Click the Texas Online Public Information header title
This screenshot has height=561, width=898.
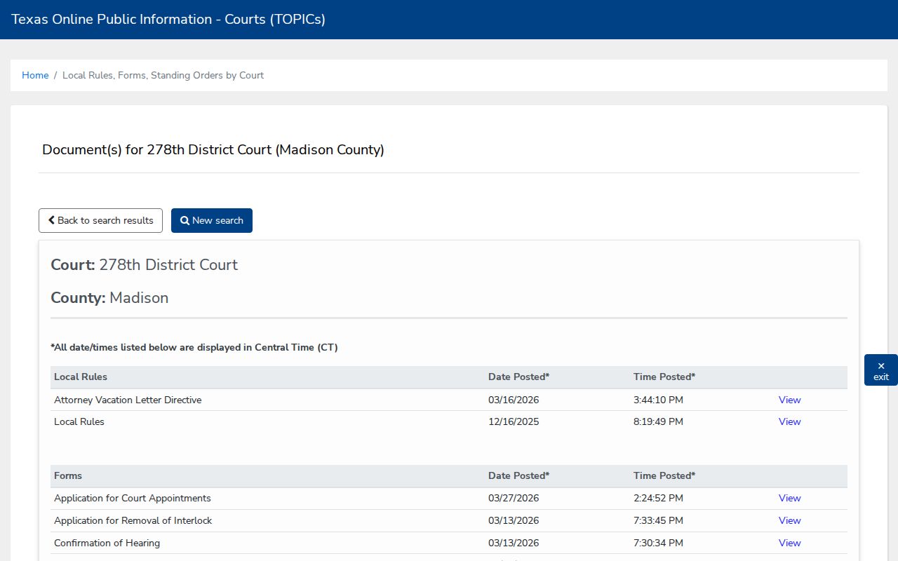pos(168,20)
